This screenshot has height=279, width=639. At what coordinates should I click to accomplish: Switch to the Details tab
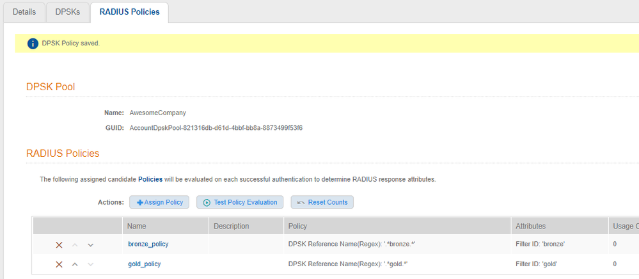(x=24, y=12)
